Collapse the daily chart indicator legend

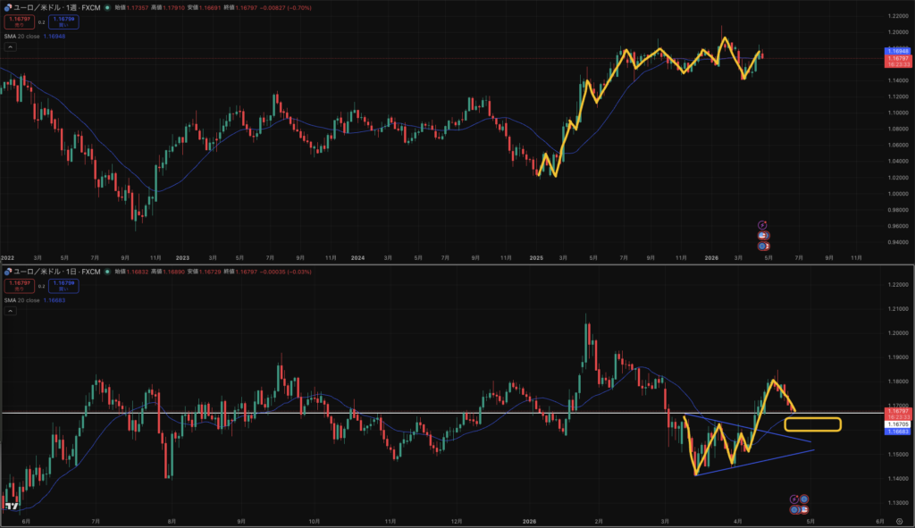(10, 311)
